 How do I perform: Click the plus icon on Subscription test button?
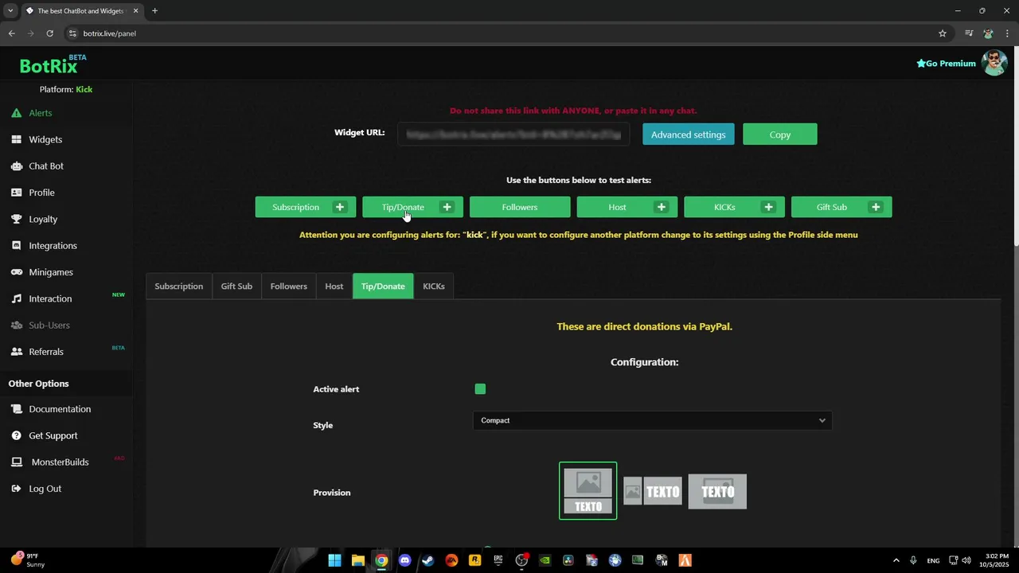click(x=340, y=207)
